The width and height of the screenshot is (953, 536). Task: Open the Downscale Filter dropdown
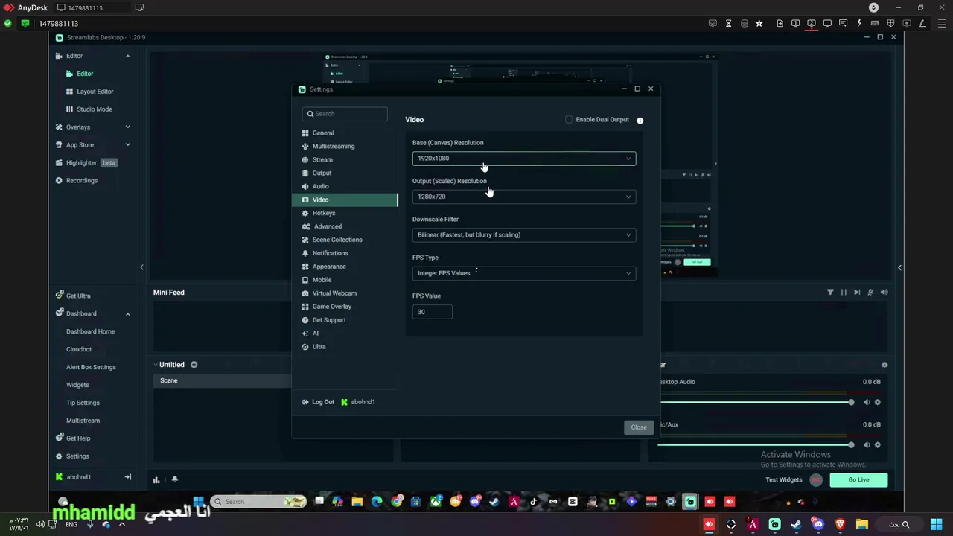coord(524,234)
